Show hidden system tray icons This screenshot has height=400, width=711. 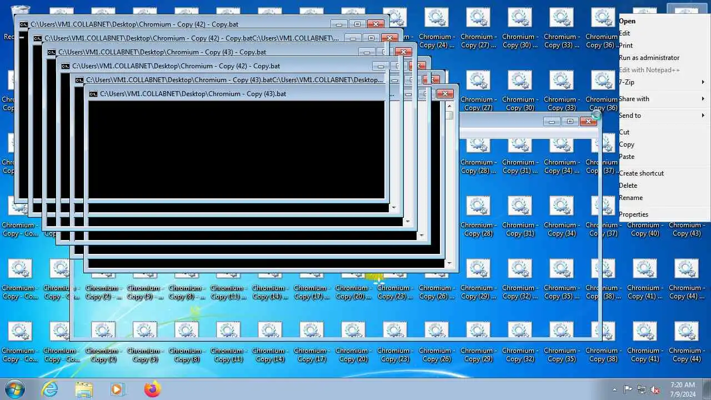tap(614, 389)
